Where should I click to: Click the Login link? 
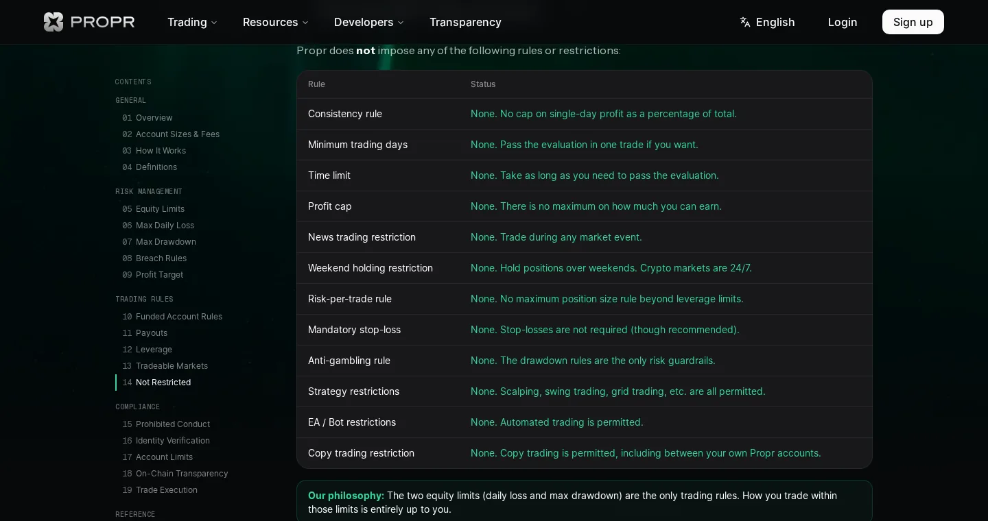point(843,22)
